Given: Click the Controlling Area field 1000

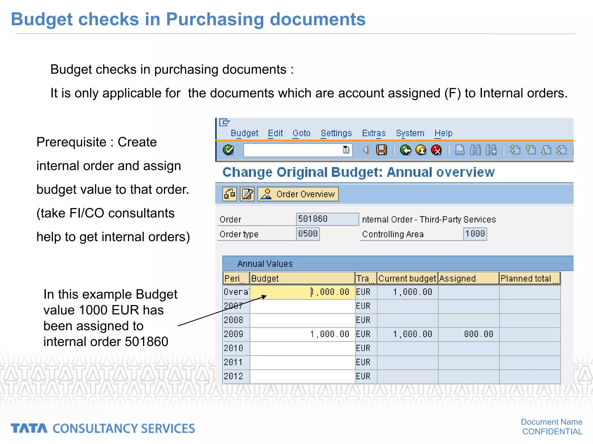Looking at the screenshot, I should tap(475, 234).
